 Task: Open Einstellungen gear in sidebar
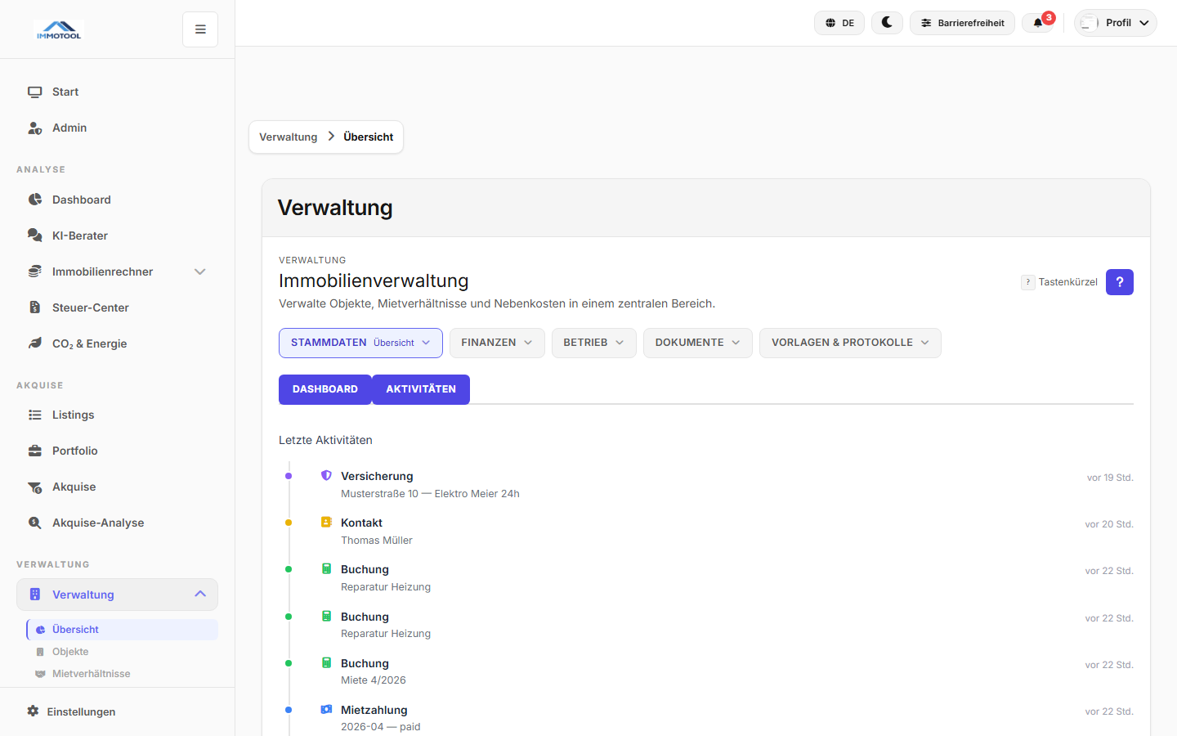33,711
